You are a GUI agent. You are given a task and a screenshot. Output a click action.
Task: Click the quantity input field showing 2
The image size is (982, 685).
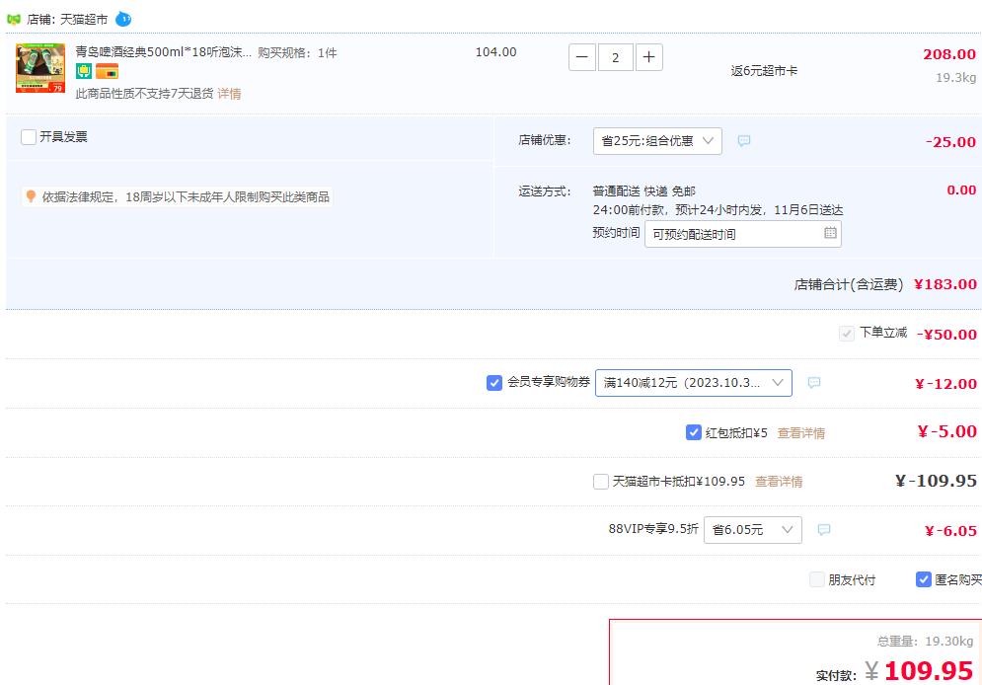click(x=616, y=57)
